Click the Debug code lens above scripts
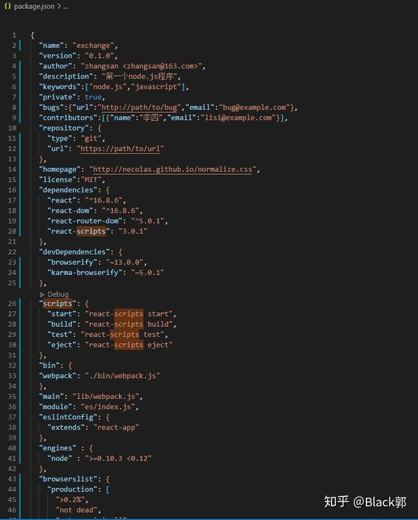This screenshot has height=520, width=418. [54, 294]
